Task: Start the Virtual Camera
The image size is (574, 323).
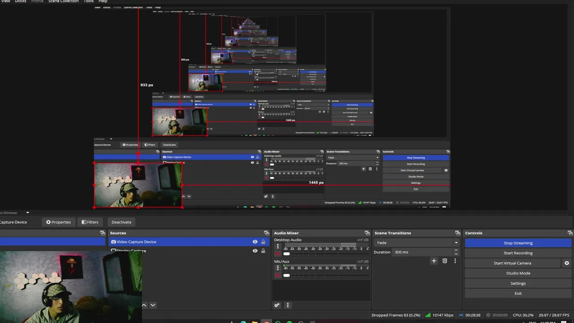Action: pyautogui.click(x=512, y=263)
